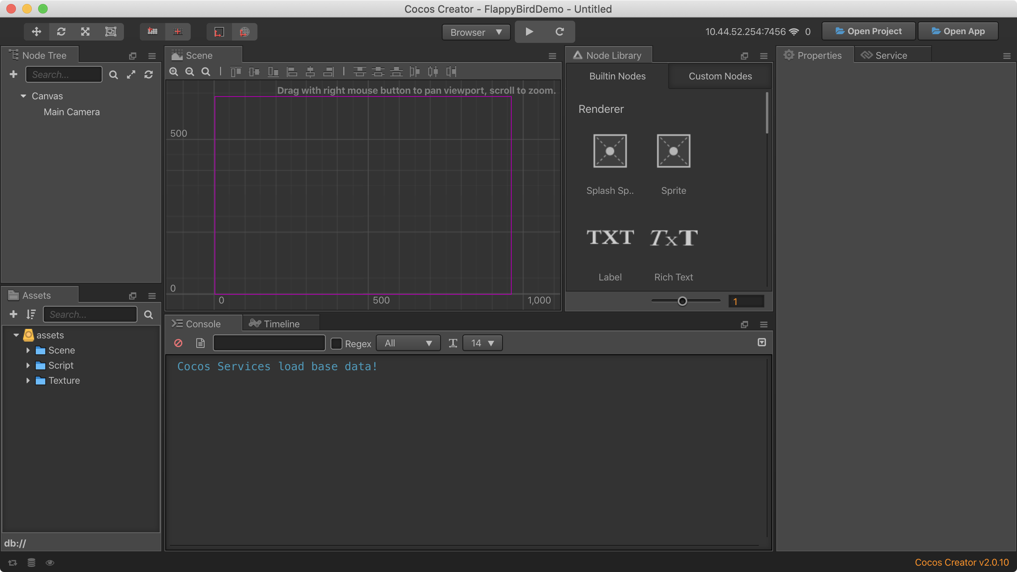Open the console font size 14 dropdown
The height and width of the screenshot is (572, 1017).
click(483, 343)
